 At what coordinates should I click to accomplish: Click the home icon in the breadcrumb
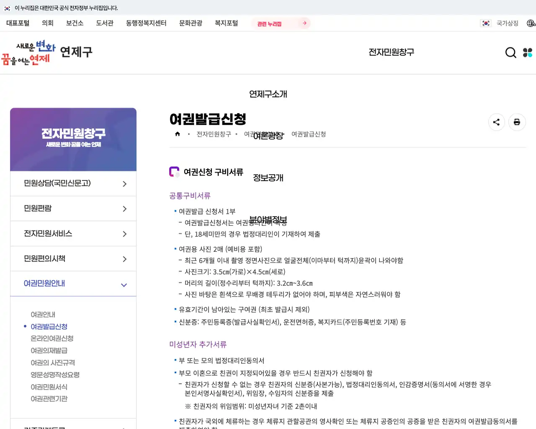click(178, 134)
